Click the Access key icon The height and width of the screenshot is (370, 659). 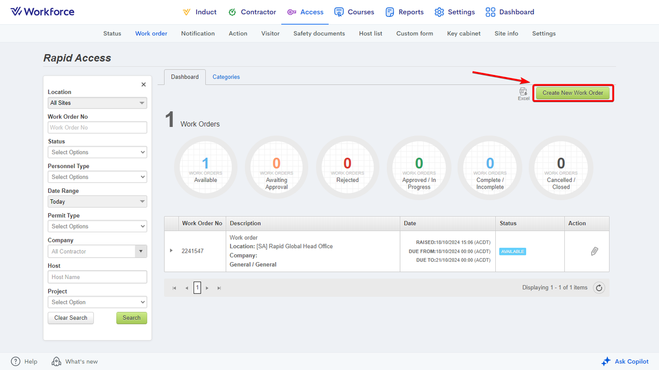click(x=291, y=12)
